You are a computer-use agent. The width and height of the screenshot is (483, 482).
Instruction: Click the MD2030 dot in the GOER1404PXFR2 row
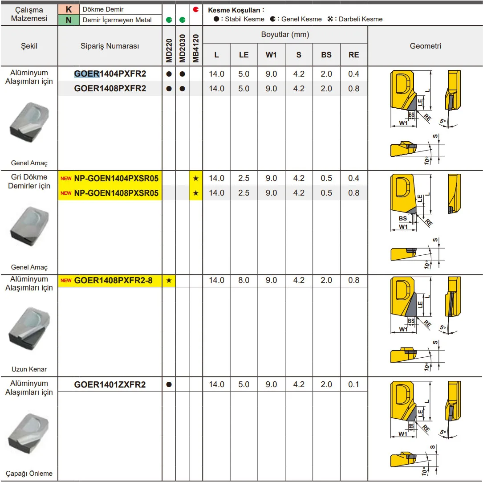pyautogui.click(x=182, y=74)
